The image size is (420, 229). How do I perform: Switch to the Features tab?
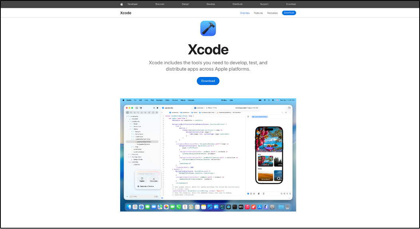click(x=258, y=13)
